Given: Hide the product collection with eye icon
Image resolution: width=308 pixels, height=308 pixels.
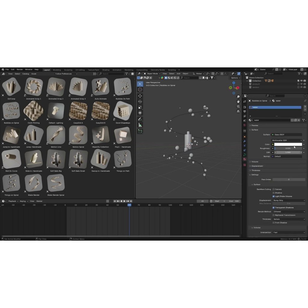Looking at the screenshot, I should click(301, 84).
